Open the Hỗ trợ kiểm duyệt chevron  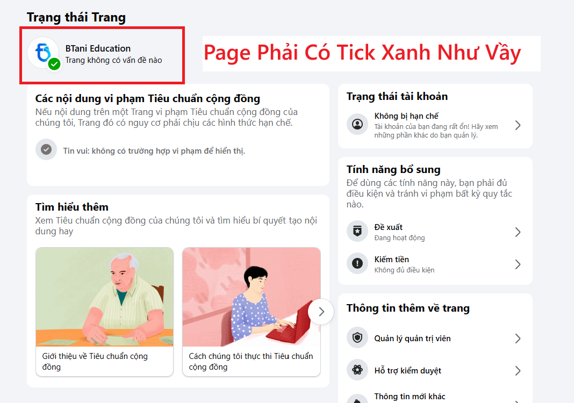[518, 371]
